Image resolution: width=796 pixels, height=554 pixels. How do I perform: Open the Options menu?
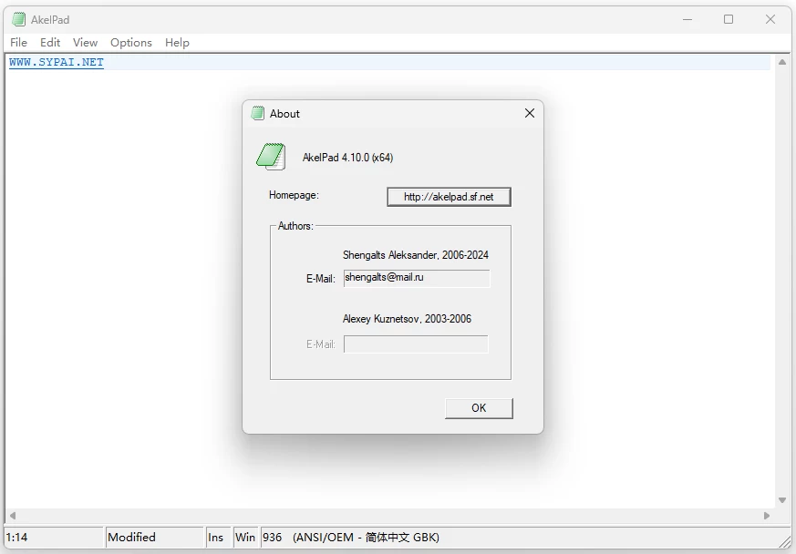coord(130,42)
